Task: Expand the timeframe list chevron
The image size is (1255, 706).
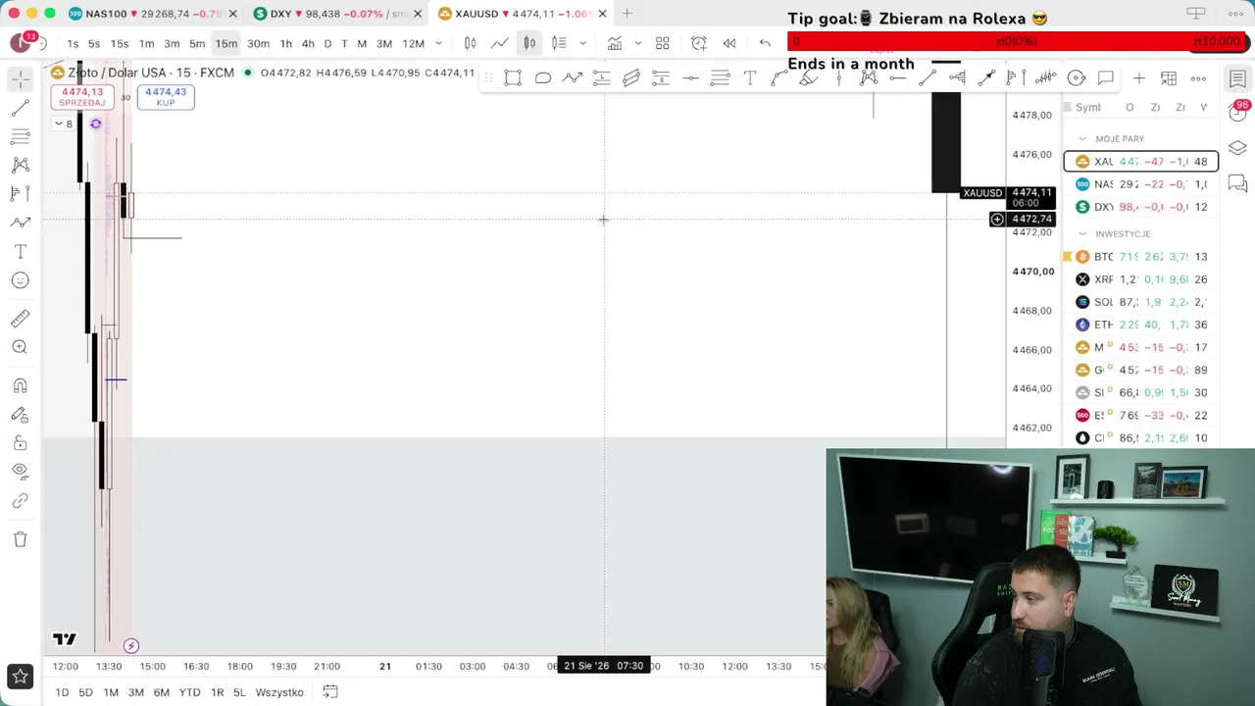Action: click(x=438, y=43)
